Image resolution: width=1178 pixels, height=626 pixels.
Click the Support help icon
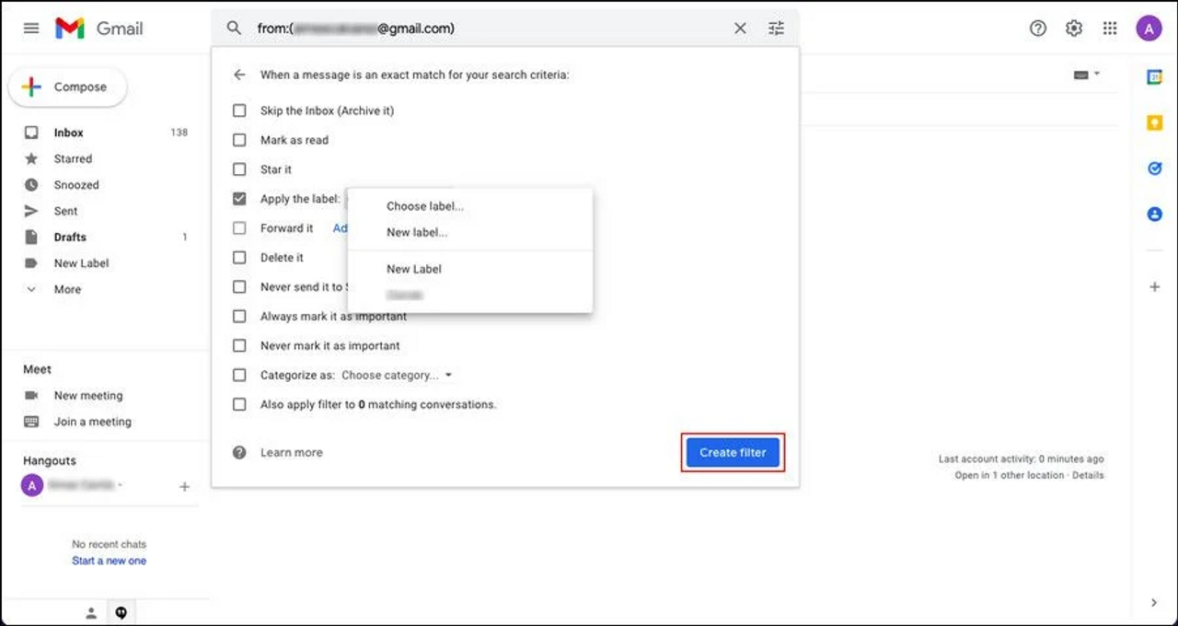click(1038, 29)
